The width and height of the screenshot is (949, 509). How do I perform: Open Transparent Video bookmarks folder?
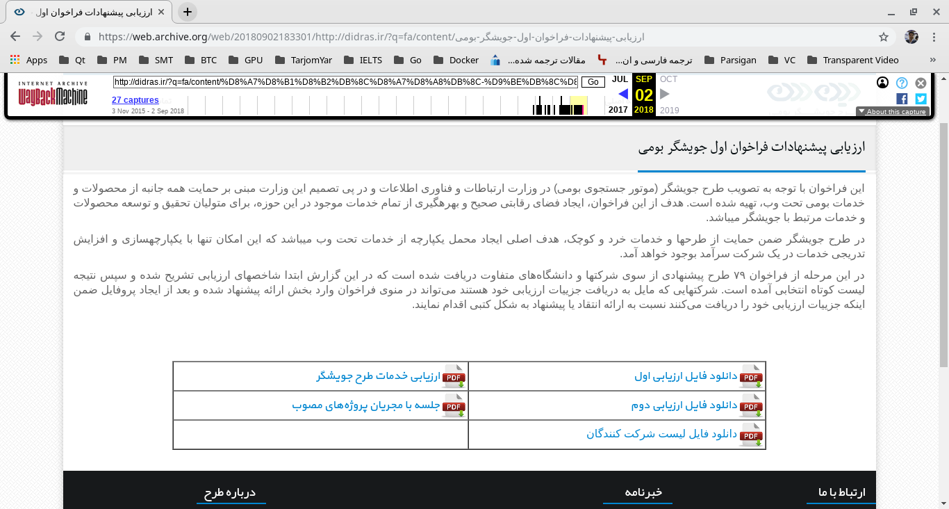[x=852, y=60]
